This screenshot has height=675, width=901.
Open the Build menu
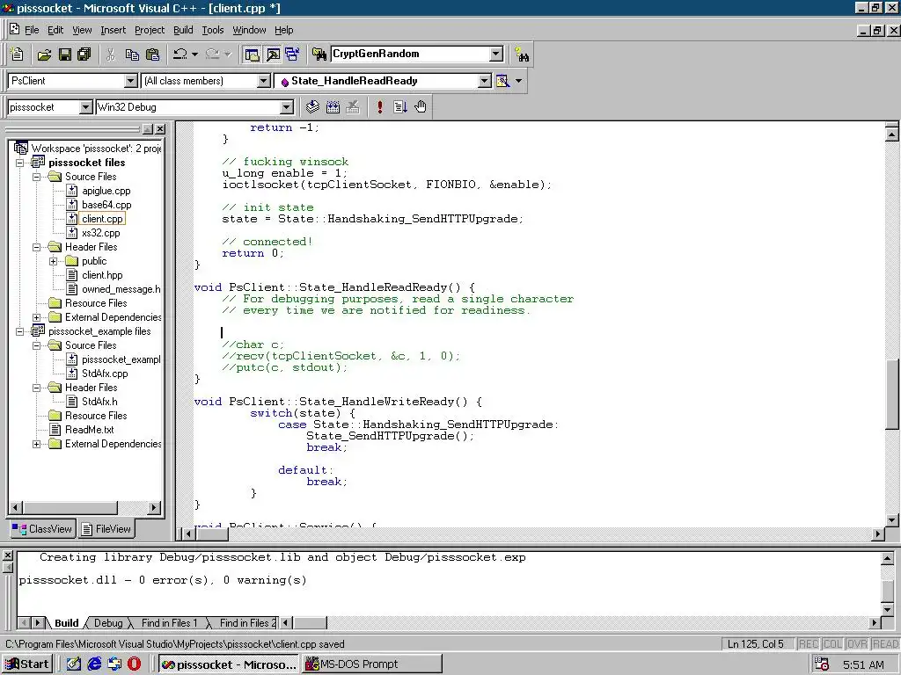(x=183, y=30)
